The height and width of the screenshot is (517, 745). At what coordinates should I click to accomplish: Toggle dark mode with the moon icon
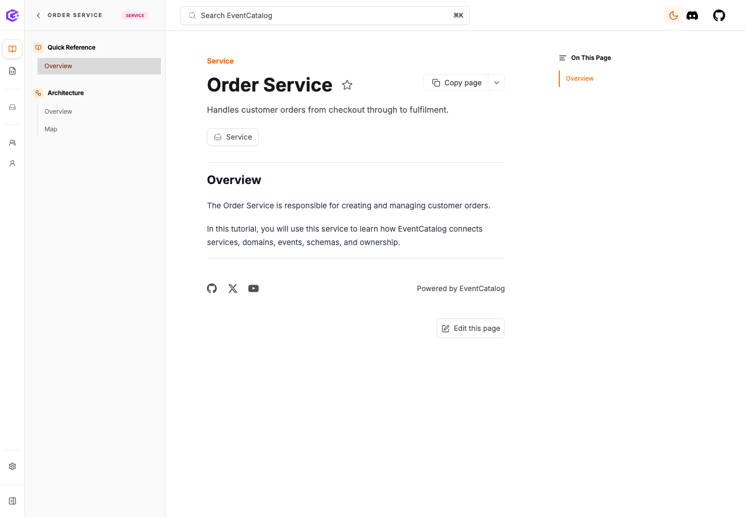(674, 16)
